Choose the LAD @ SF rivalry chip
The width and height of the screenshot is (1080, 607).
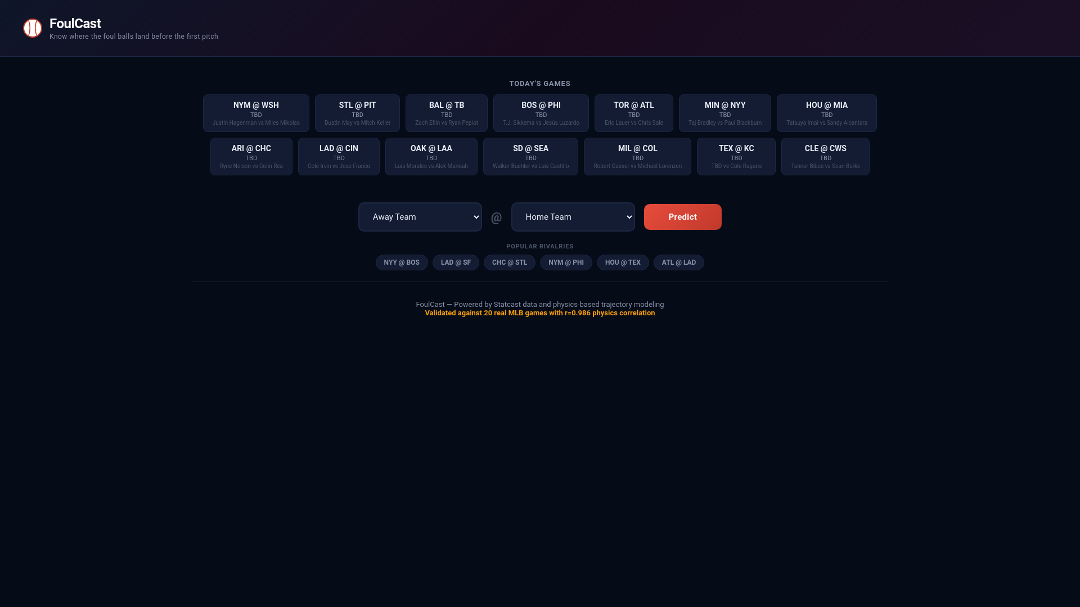456,262
